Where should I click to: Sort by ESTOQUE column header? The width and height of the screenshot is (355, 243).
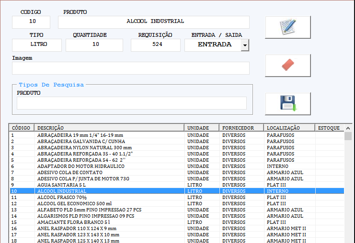point(330,128)
